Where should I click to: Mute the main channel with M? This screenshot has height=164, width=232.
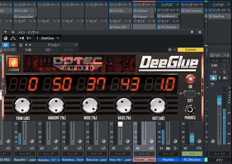pyautogui.click(x=214, y=72)
